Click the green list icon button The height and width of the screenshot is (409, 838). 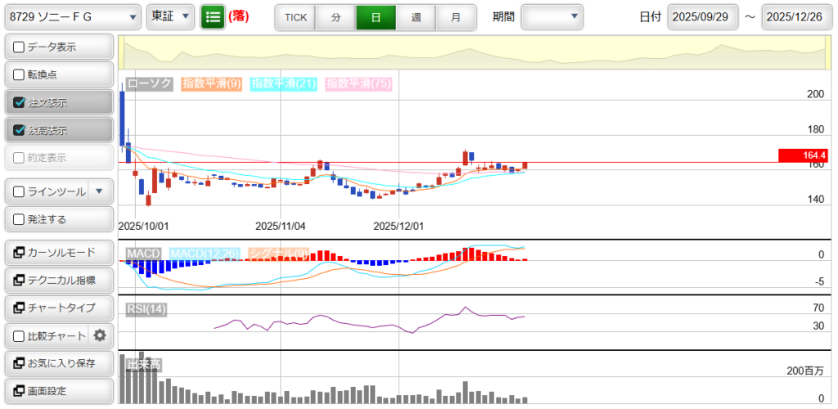click(x=212, y=16)
